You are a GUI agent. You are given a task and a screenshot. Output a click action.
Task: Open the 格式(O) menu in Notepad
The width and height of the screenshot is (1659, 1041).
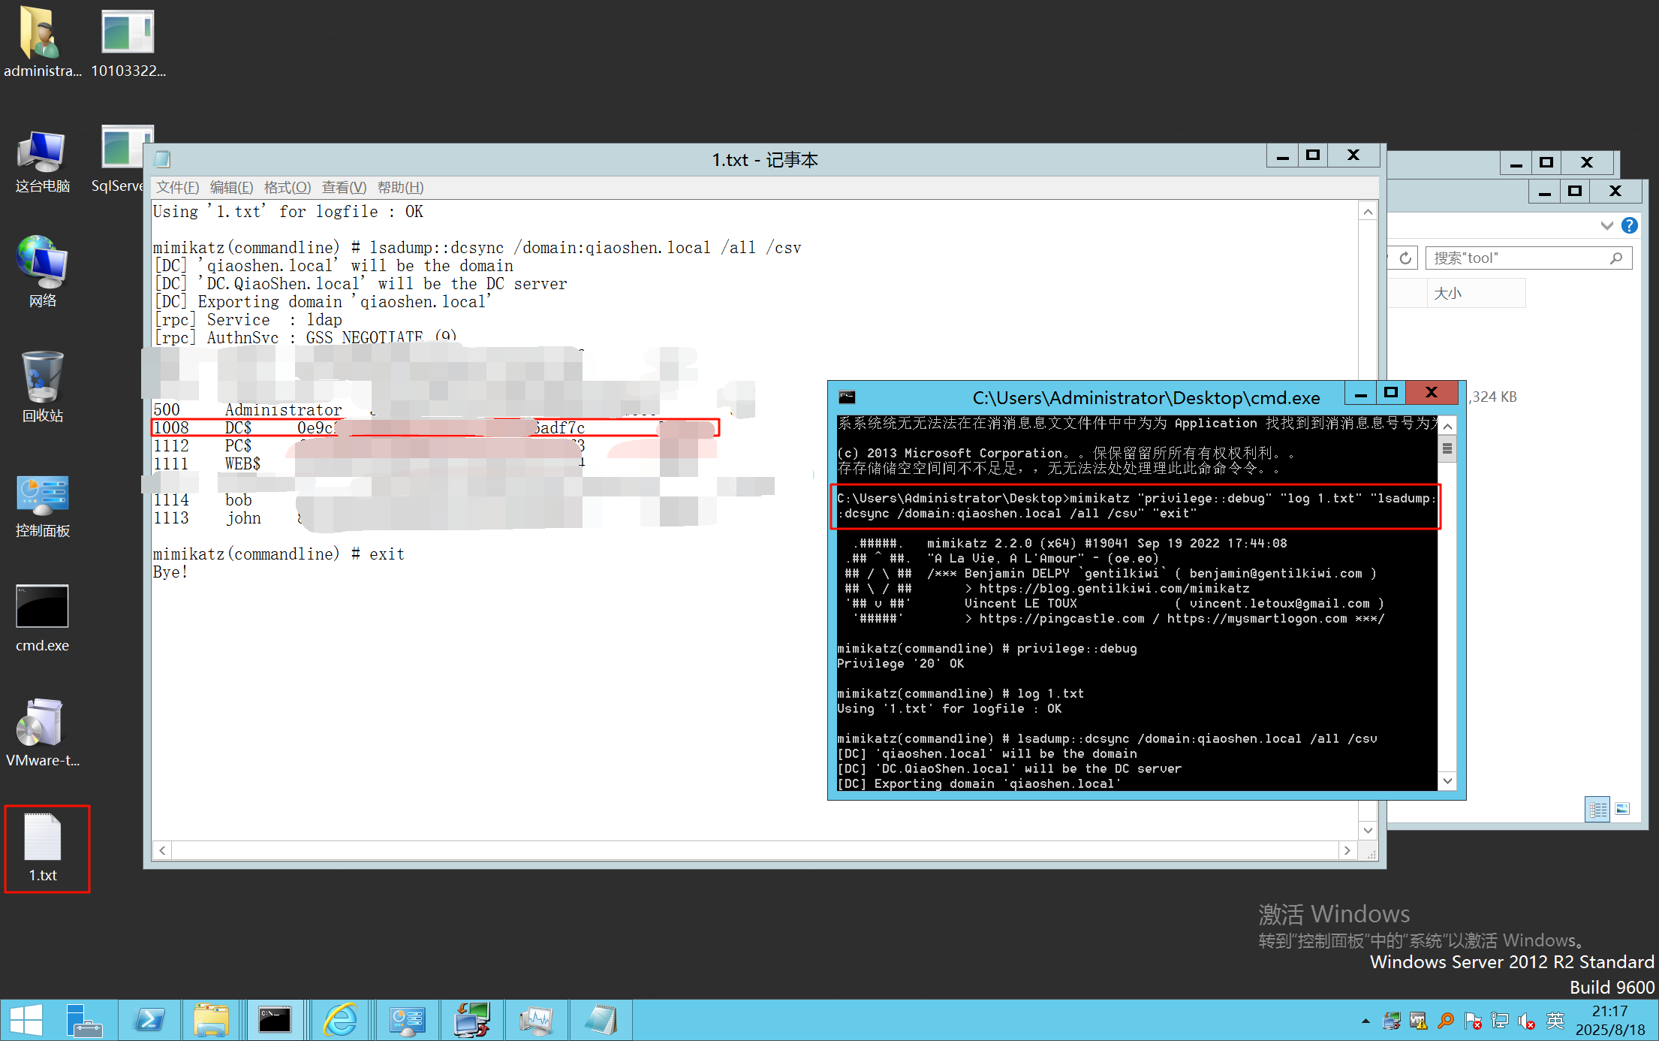[287, 188]
